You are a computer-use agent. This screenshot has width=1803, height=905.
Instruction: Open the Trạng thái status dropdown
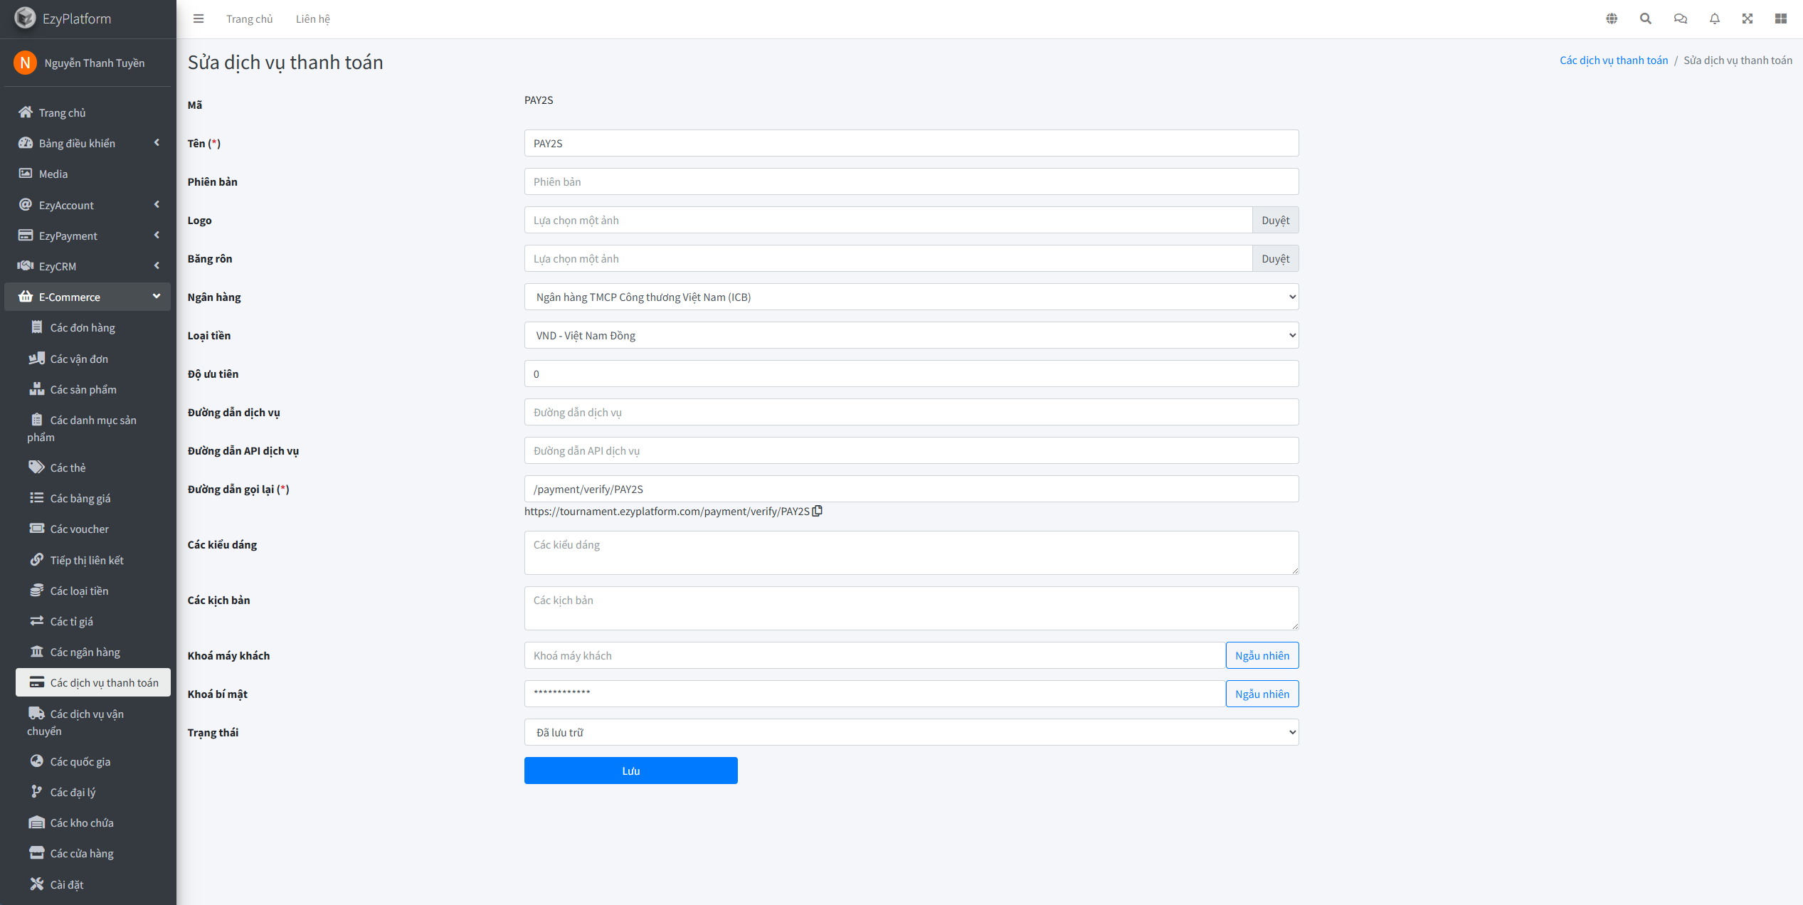coord(911,732)
